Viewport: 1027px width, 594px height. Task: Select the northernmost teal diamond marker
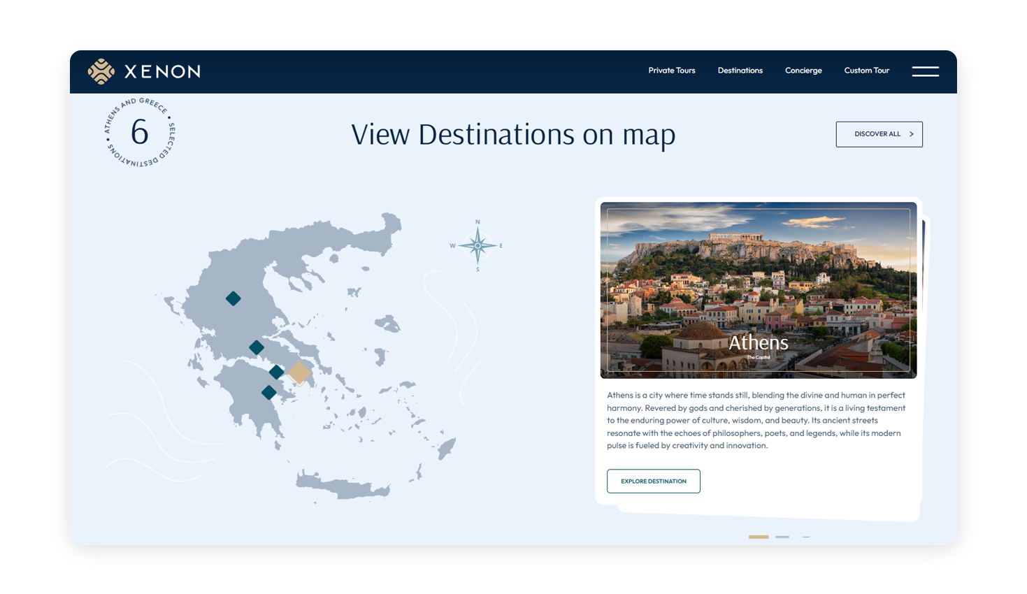(234, 298)
